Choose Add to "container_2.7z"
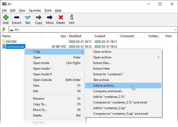The height and width of the screenshot is (127, 178). [123, 97]
